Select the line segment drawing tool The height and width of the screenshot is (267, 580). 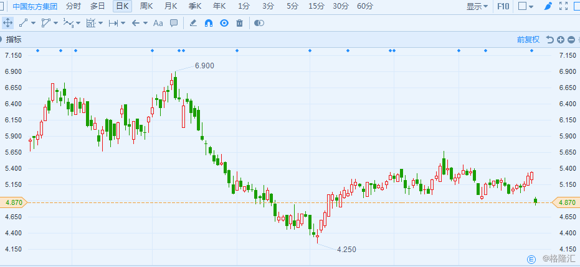click(x=23, y=23)
